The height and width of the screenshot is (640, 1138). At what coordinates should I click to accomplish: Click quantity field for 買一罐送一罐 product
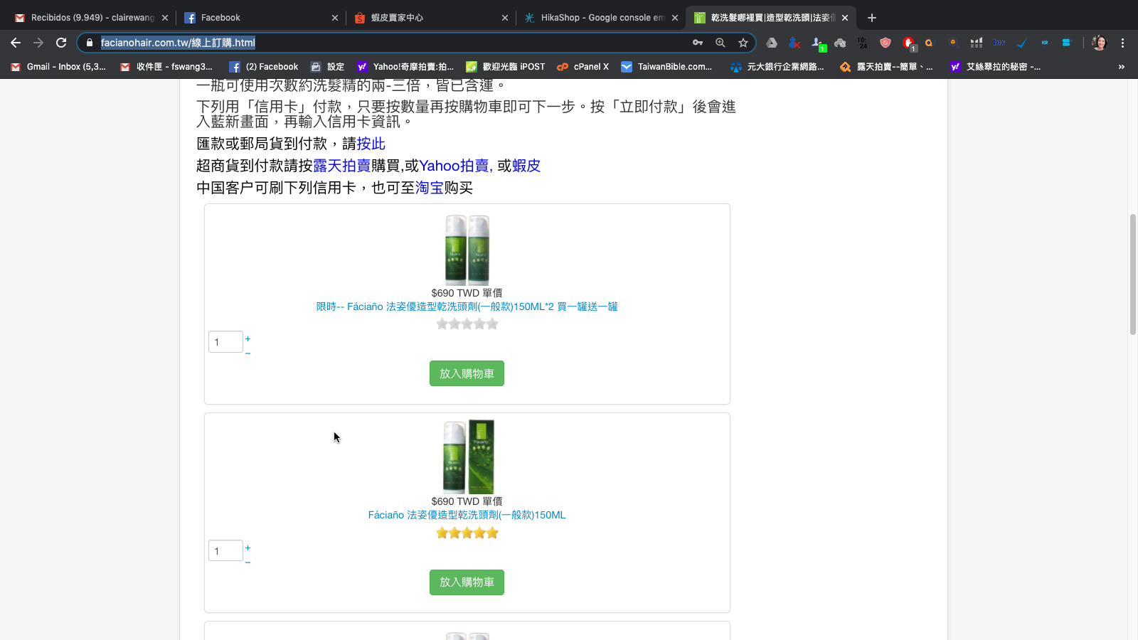click(225, 342)
